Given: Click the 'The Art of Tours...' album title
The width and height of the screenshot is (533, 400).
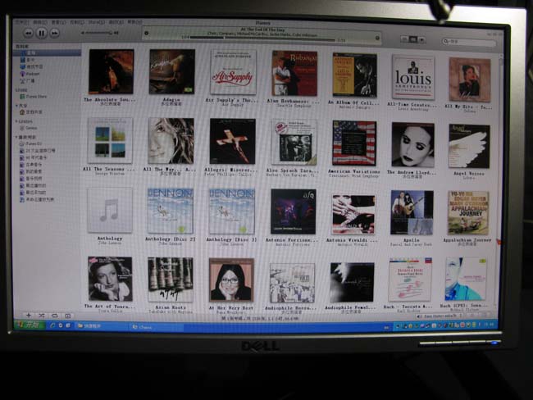Looking at the screenshot, I should pos(109,307).
